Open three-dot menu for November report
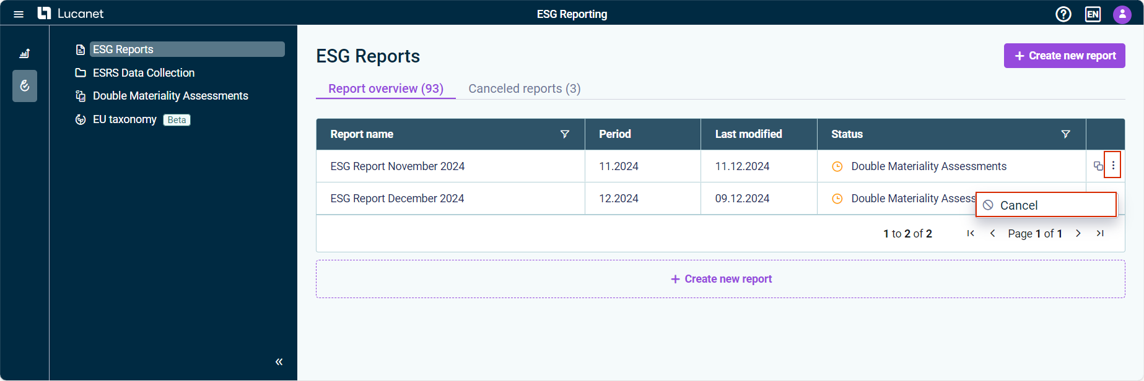 [1113, 166]
